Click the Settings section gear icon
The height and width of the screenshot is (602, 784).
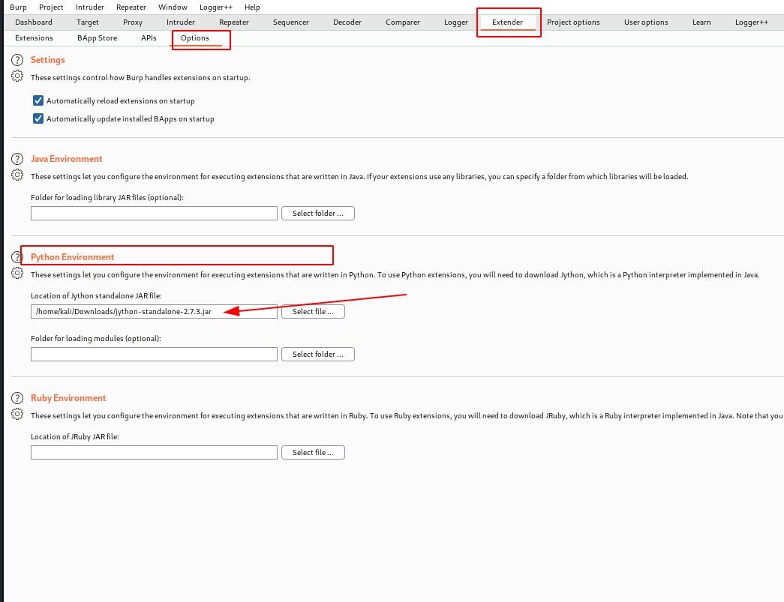17,76
